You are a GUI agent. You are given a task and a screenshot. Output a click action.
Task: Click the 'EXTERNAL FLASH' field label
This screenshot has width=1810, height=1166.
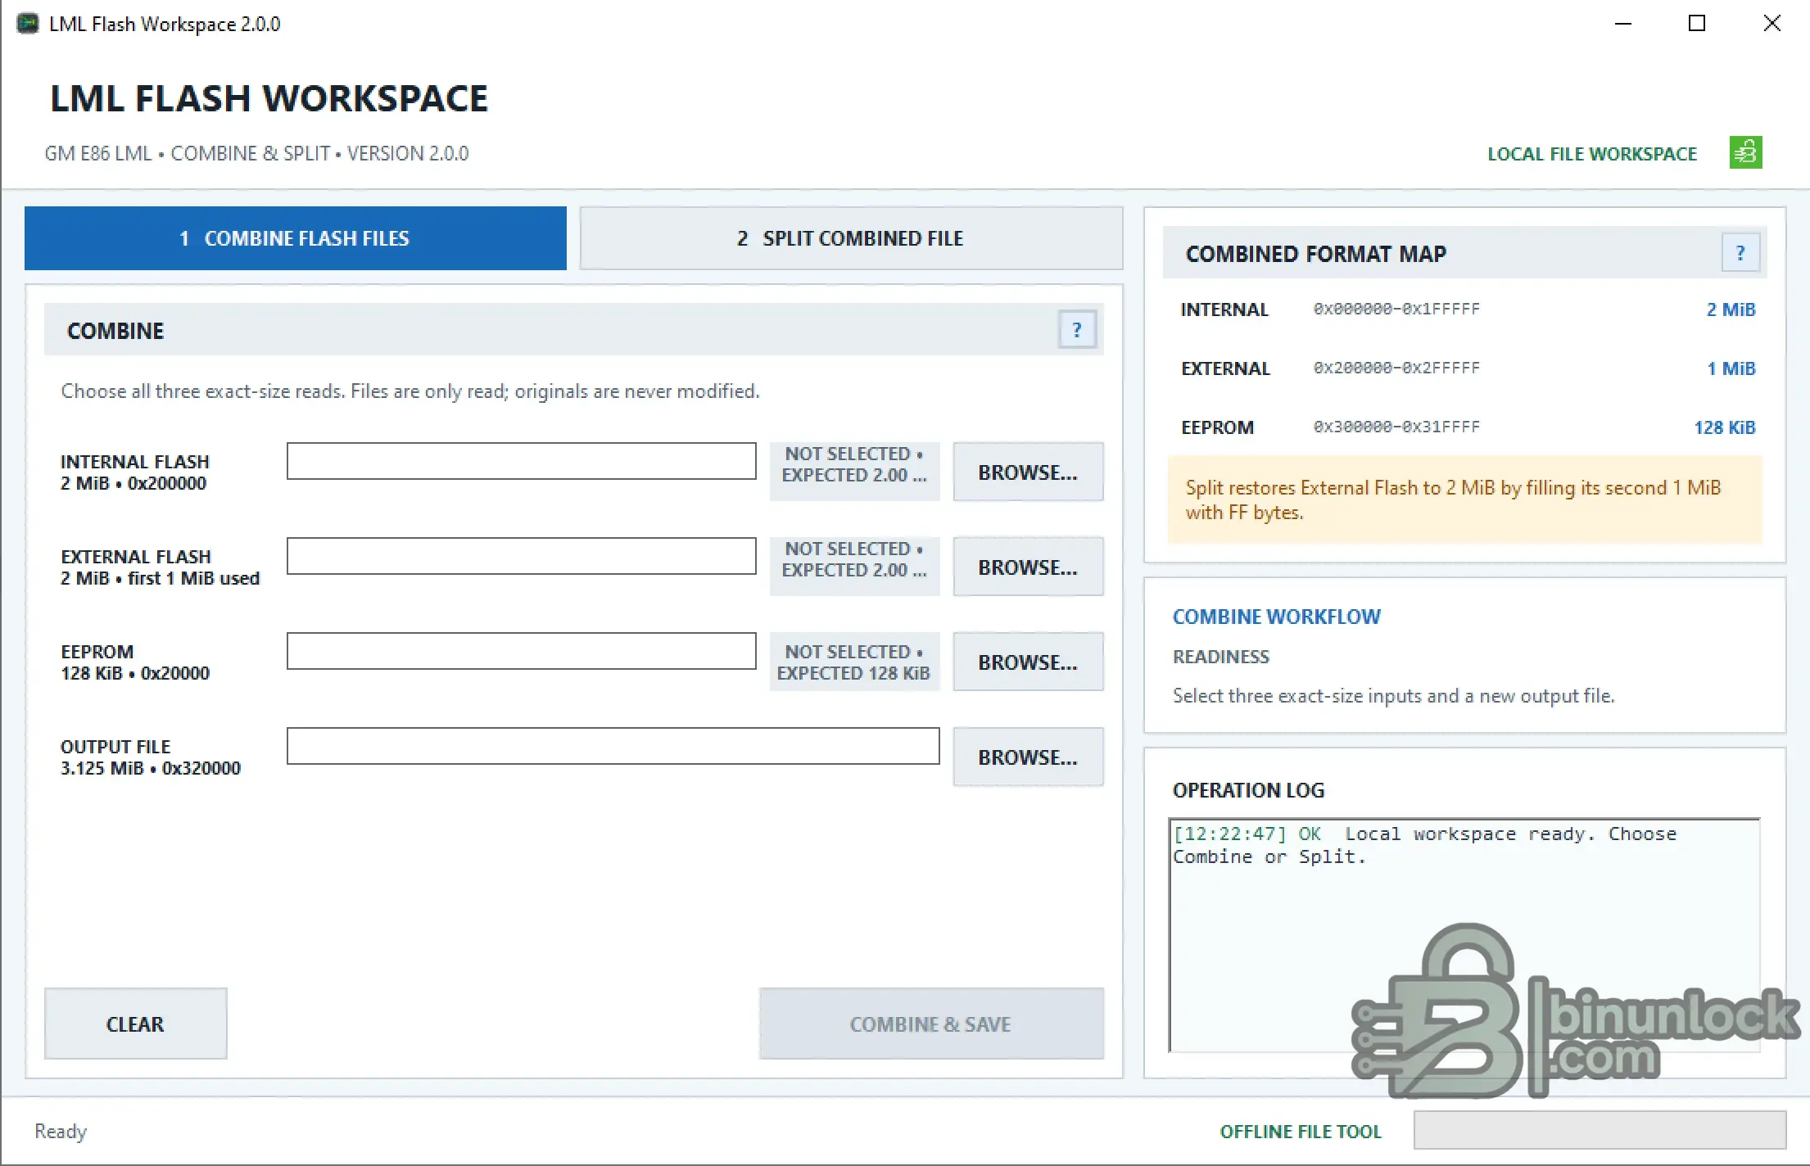(136, 557)
